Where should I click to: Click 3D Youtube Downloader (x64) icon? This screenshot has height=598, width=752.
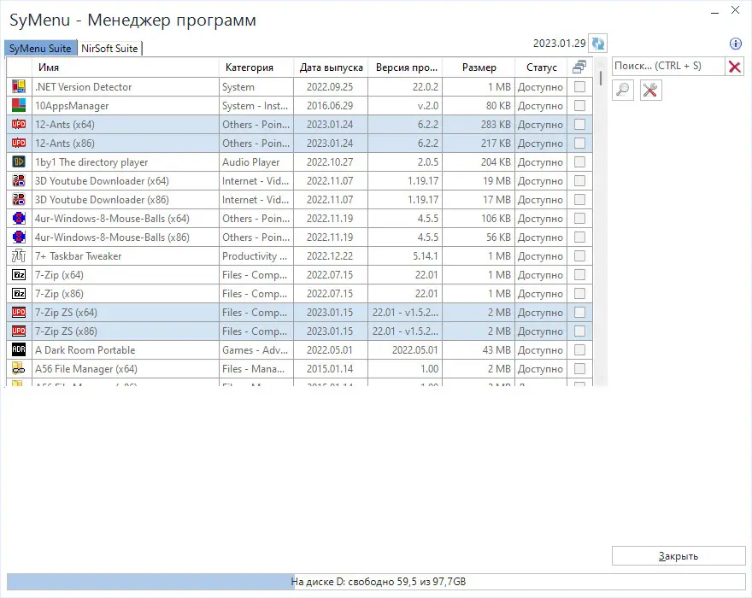(19, 181)
